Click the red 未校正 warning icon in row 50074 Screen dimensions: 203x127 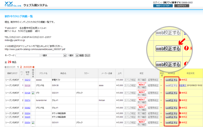pos(180,100)
